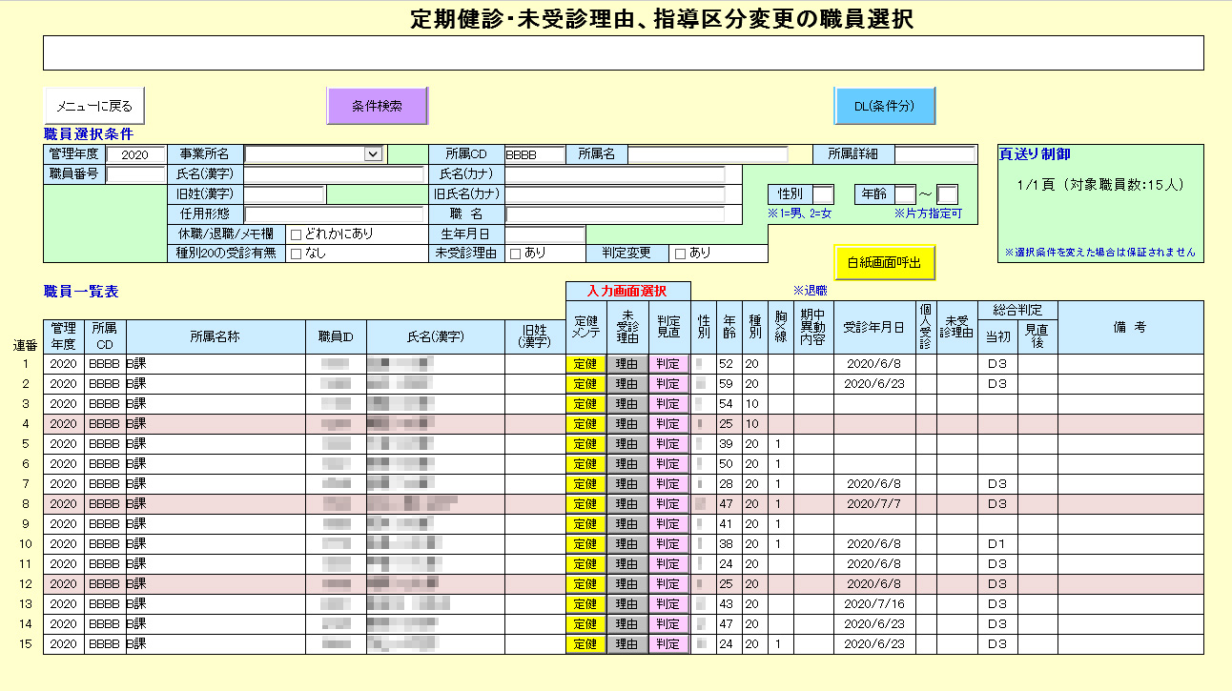1232x691 pixels.
Task: Click the 職員ID column header
Action: (336, 335)
